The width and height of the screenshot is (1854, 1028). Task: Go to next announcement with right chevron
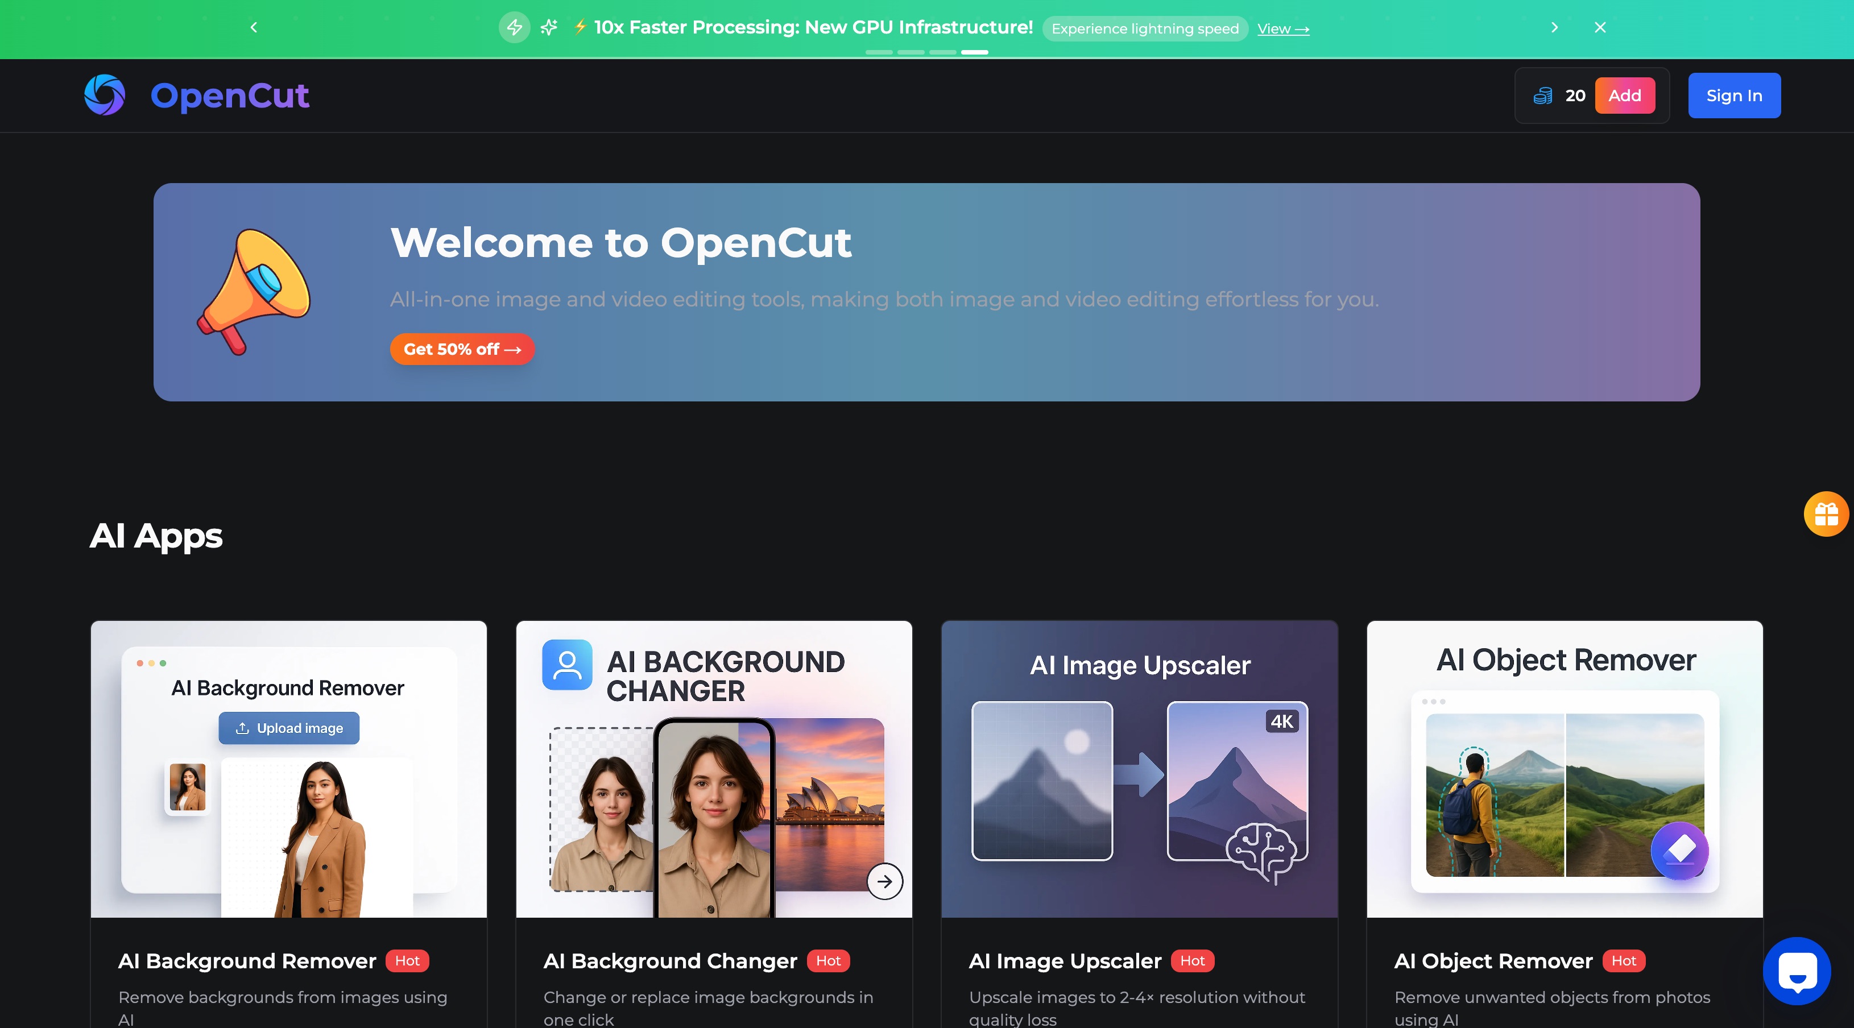tap(1555, 27)
